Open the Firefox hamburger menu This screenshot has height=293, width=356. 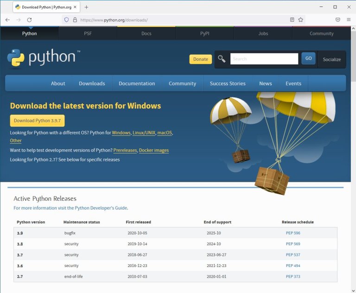[x=349, y=20]
